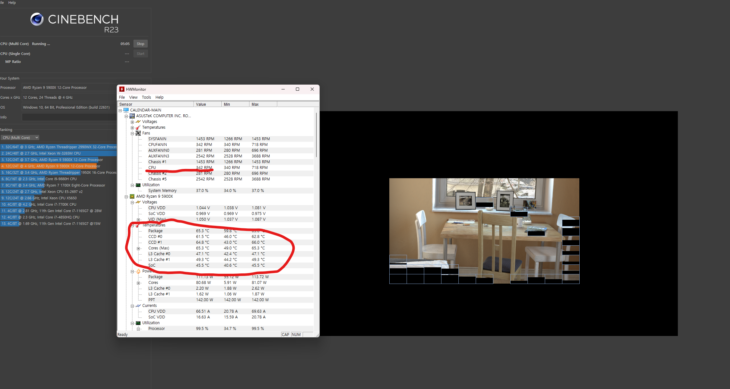Expand the motherboard Temperatures node
This screenshot has width=730, height=389.
click(x=132, y=128)
